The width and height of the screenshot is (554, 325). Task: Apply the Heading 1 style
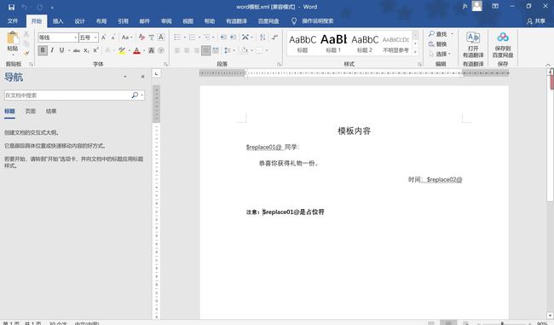coord(333,44)
